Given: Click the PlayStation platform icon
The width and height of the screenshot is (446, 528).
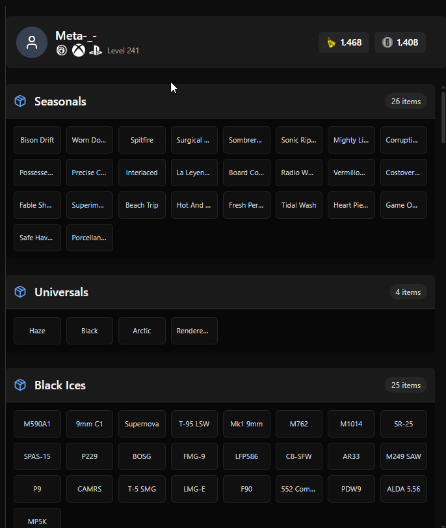Looking at the screenshot, I should point(96,51).
